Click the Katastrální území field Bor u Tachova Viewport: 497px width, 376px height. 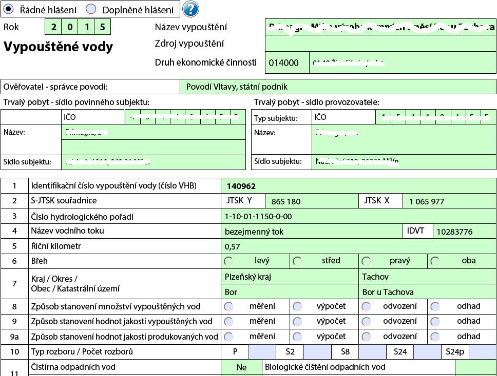pyautogui.click(x=428, y=291)
